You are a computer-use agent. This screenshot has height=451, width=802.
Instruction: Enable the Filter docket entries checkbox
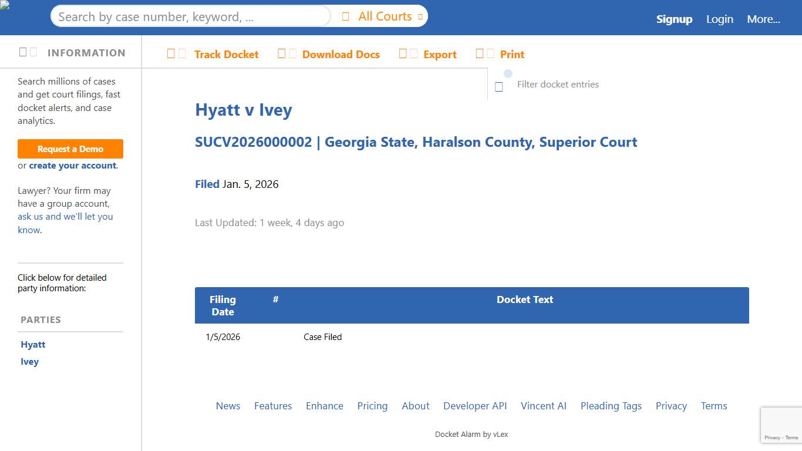pos(498,86)
